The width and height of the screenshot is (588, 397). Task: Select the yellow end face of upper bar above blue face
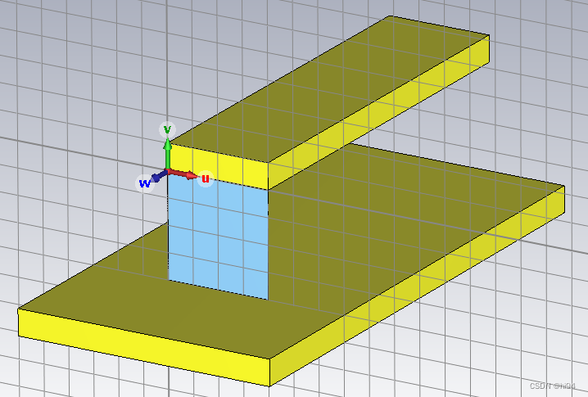pyautogui.click(x=219, y=166)
